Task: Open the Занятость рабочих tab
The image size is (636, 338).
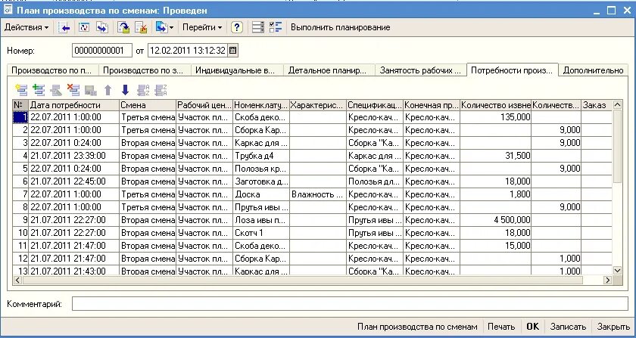Action: 421,70
